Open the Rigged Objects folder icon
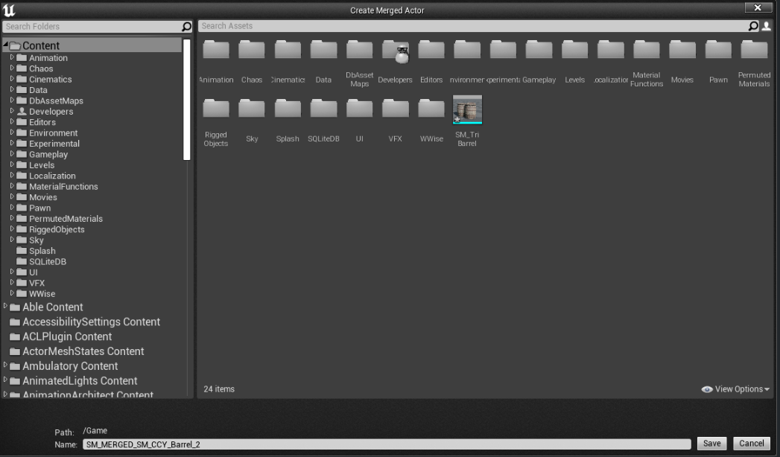 (216, 109)
